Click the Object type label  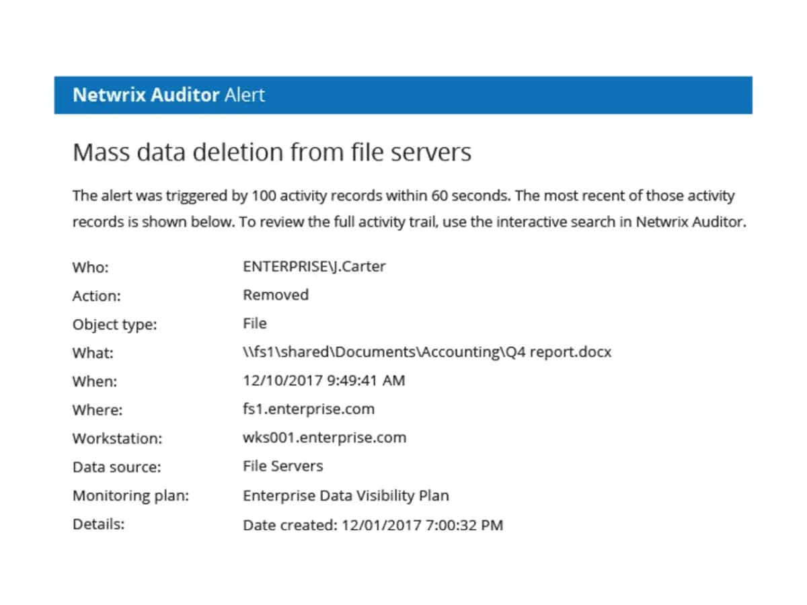tap(114, 325)
